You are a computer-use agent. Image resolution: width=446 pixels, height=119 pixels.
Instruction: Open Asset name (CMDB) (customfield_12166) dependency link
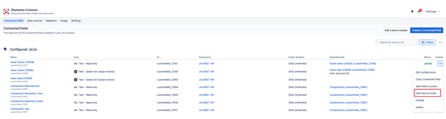pos(353,63)
